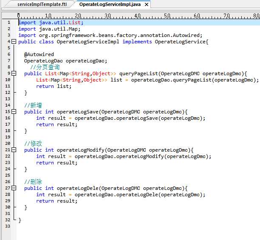Click the '//新增' comment
260x240 pixels.
point(33,105)
